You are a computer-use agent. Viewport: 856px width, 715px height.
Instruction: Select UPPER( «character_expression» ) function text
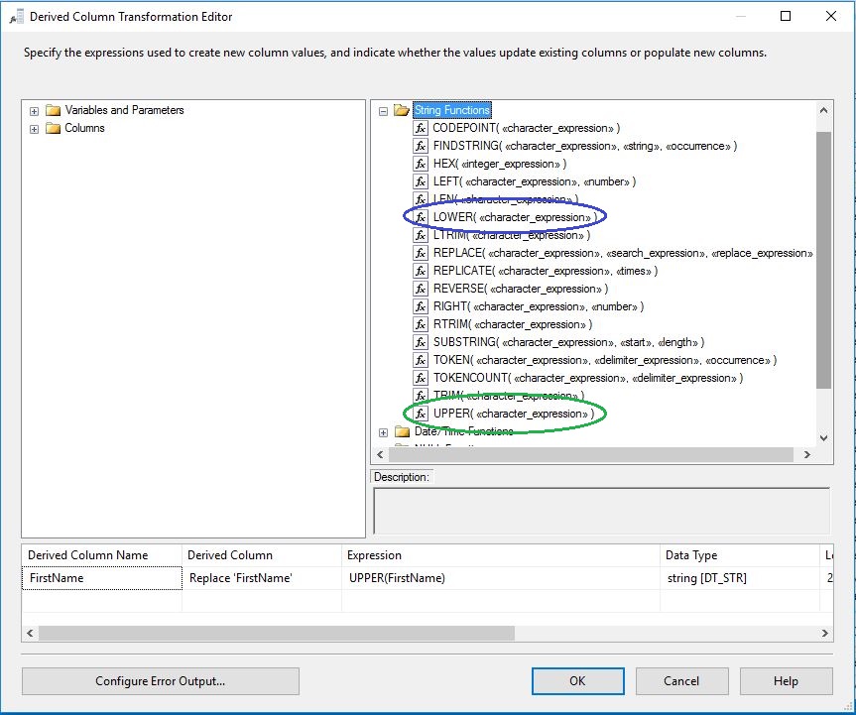point(513,414)
